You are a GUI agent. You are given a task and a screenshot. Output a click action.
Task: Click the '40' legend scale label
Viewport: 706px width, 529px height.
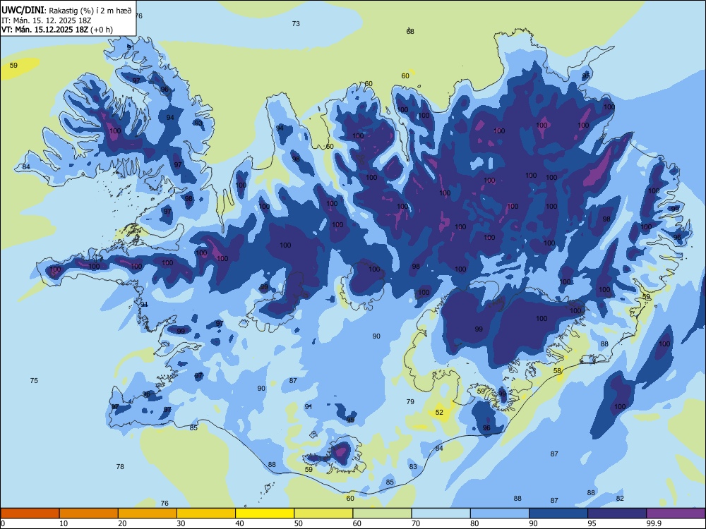(x=240, y=523)
